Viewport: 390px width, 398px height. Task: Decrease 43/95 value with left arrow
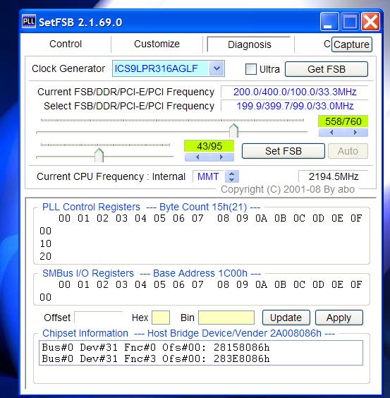pos(197,157)
